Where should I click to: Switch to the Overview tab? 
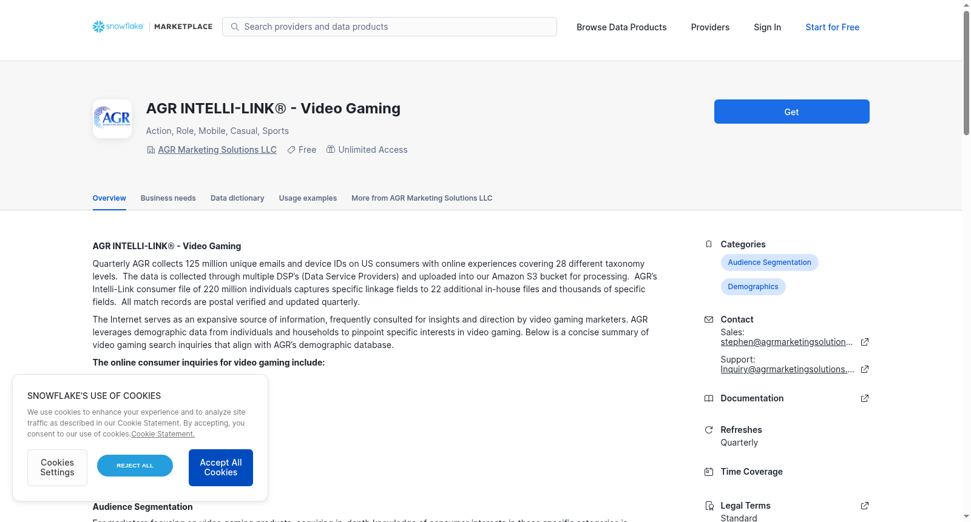(x=109, y=198)
